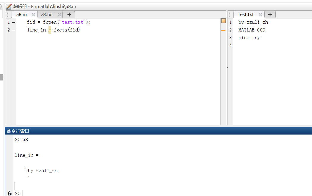Click the editor pencil icon in title bar
The image size is (312, 196).
pyautogui.click(x=9, y=6)
